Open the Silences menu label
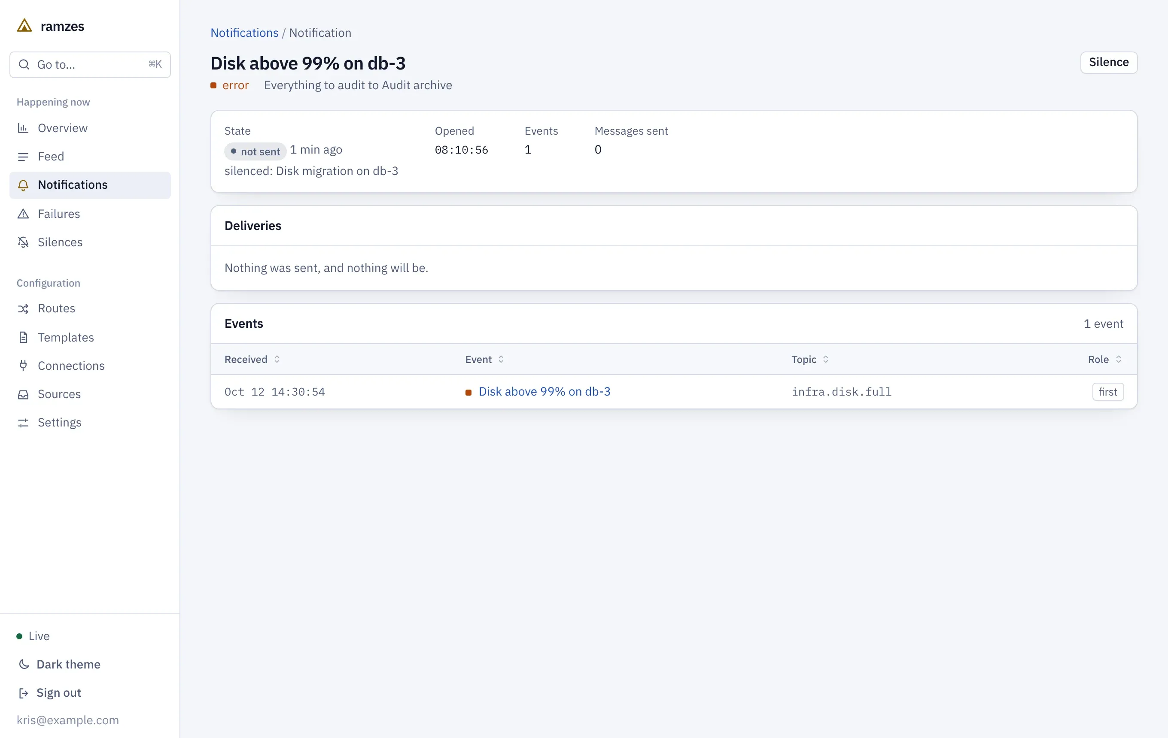 coord(60,242)
